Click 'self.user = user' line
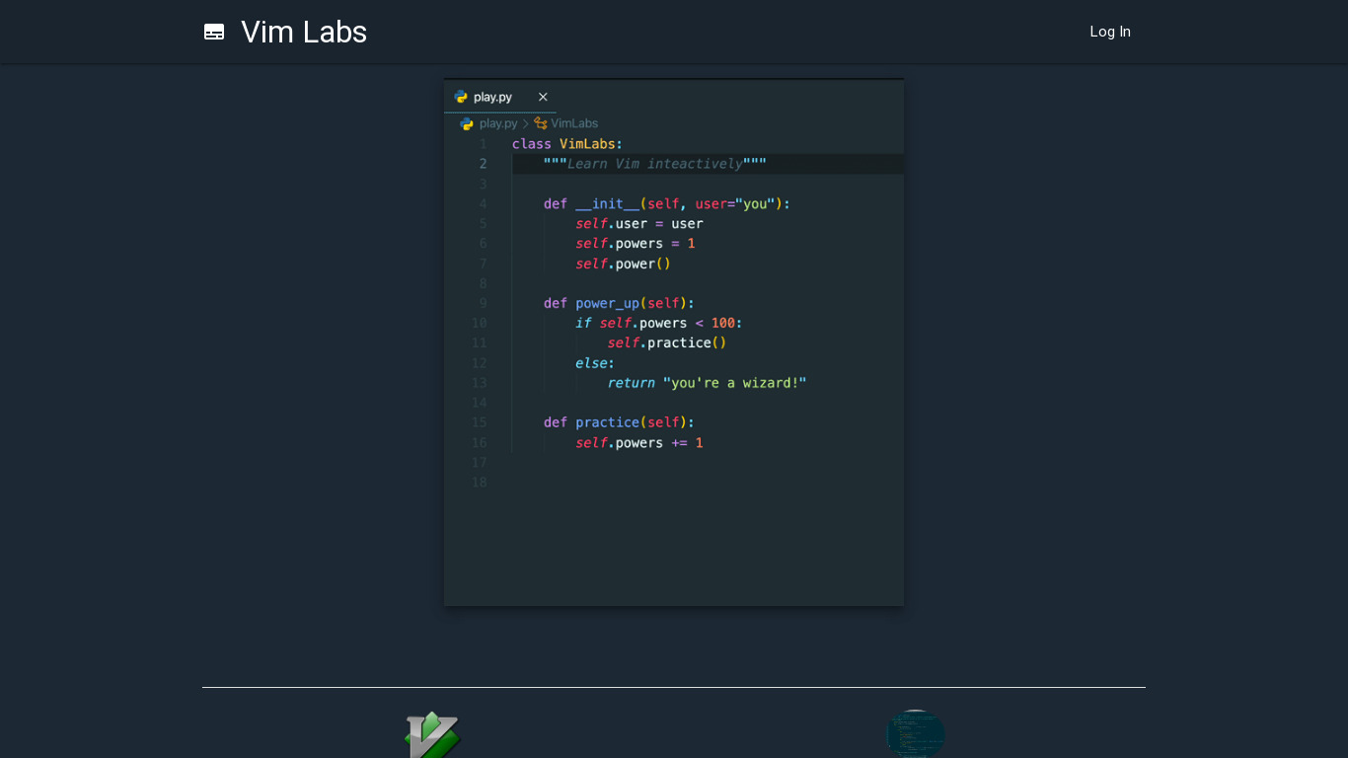The width and height of the screenshot is (1348, 758). pos(639,224)
